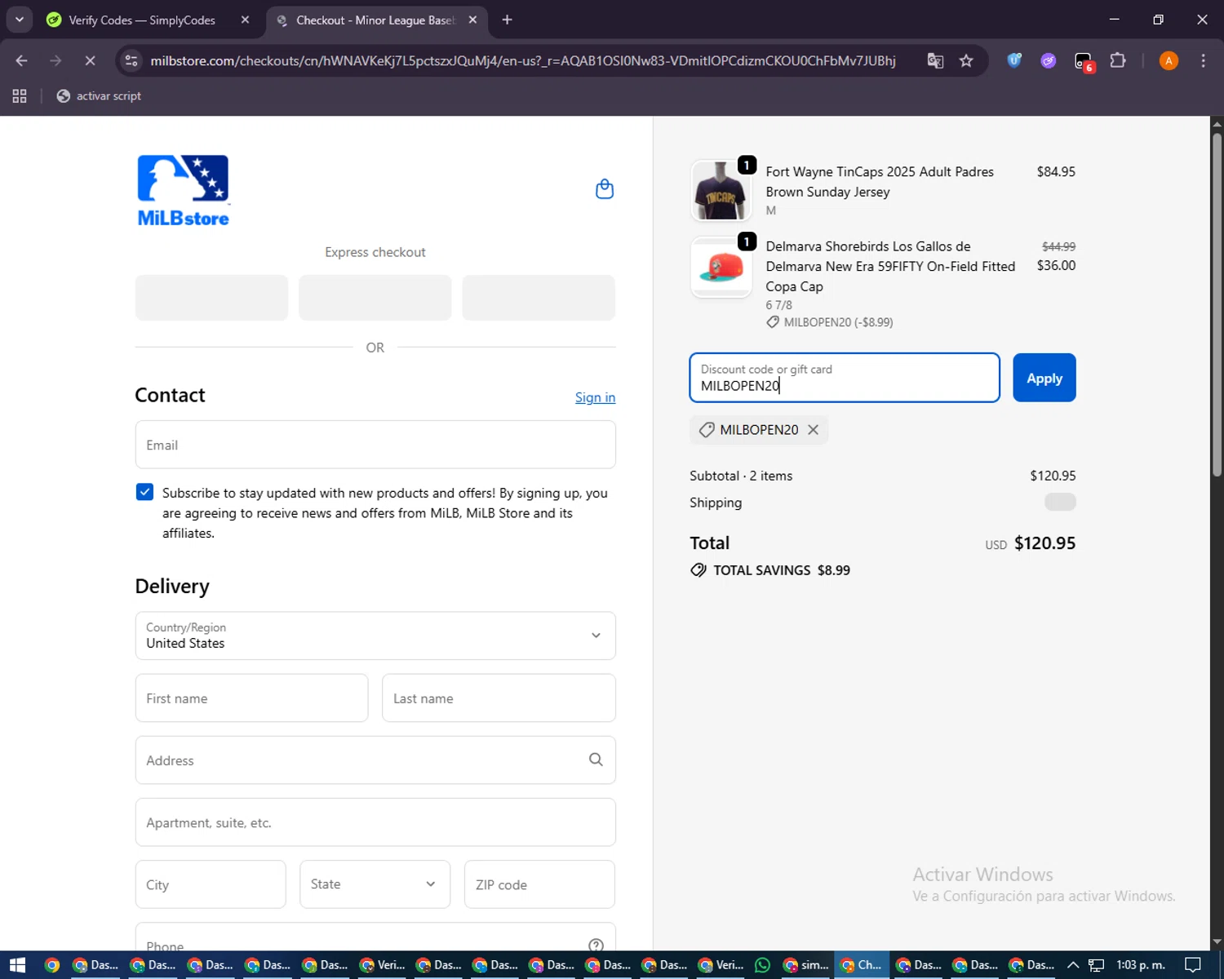Switch to the 'Ch...' taskbar window
The width and height of the screenshot is (1224, 979).
click(862, 965)
